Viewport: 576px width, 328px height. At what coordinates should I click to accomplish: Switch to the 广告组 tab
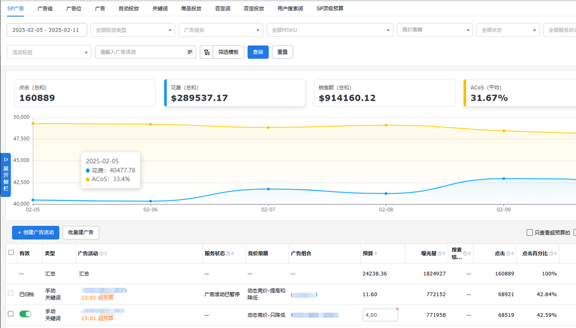tap(45, 9)
